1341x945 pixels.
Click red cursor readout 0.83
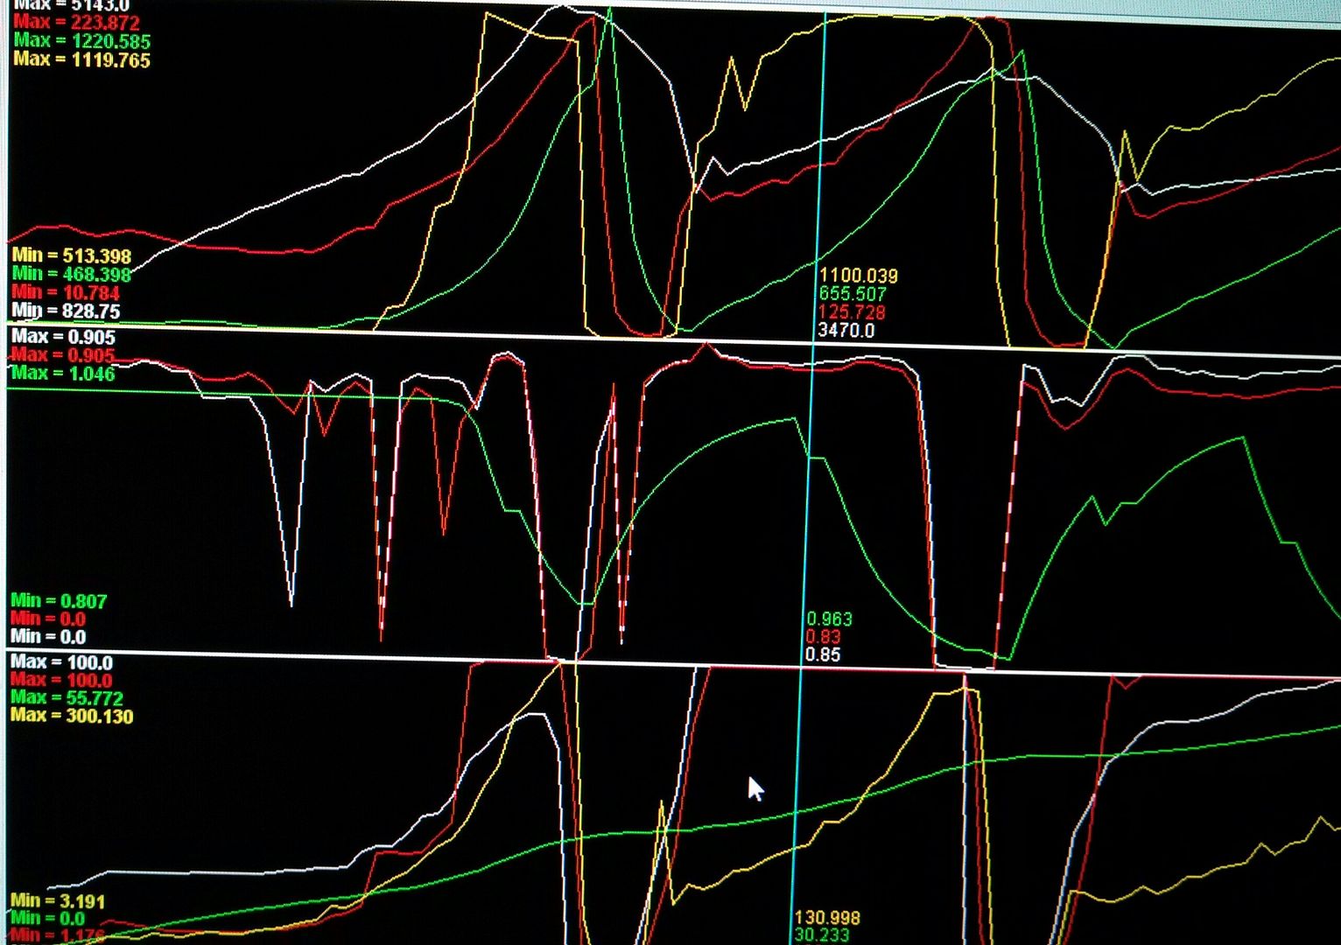point(824,637)
